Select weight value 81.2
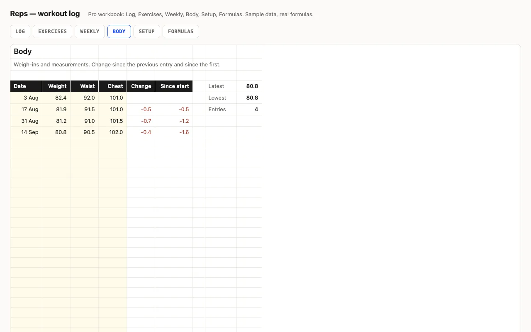Viewport: 531px width, 332px height. [x=56, y=121]
